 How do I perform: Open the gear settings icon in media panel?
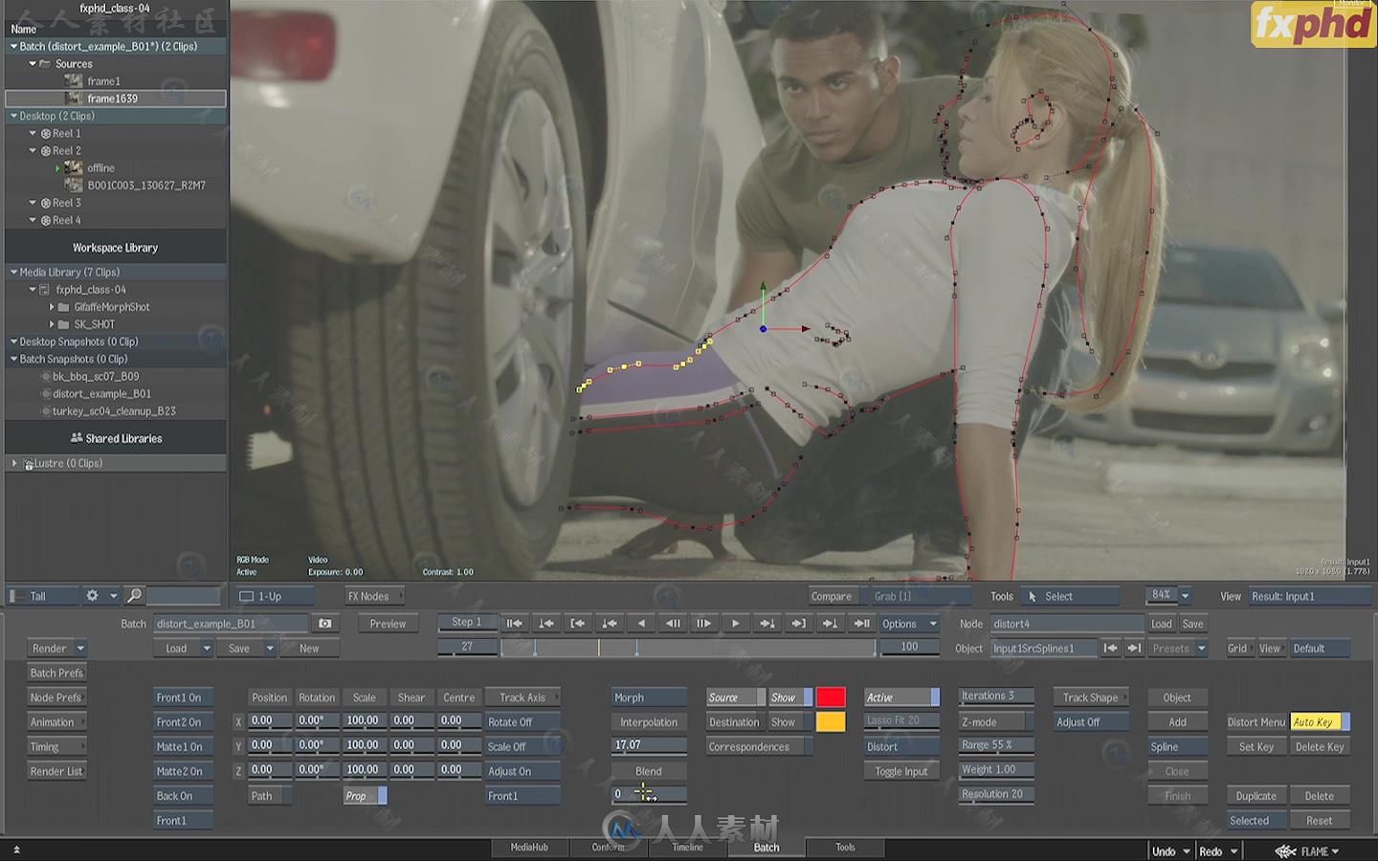(x=92, y=596)
